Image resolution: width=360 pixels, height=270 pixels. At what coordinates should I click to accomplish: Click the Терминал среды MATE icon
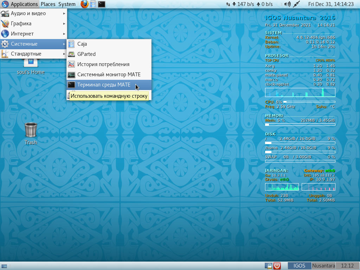(71, 85)
